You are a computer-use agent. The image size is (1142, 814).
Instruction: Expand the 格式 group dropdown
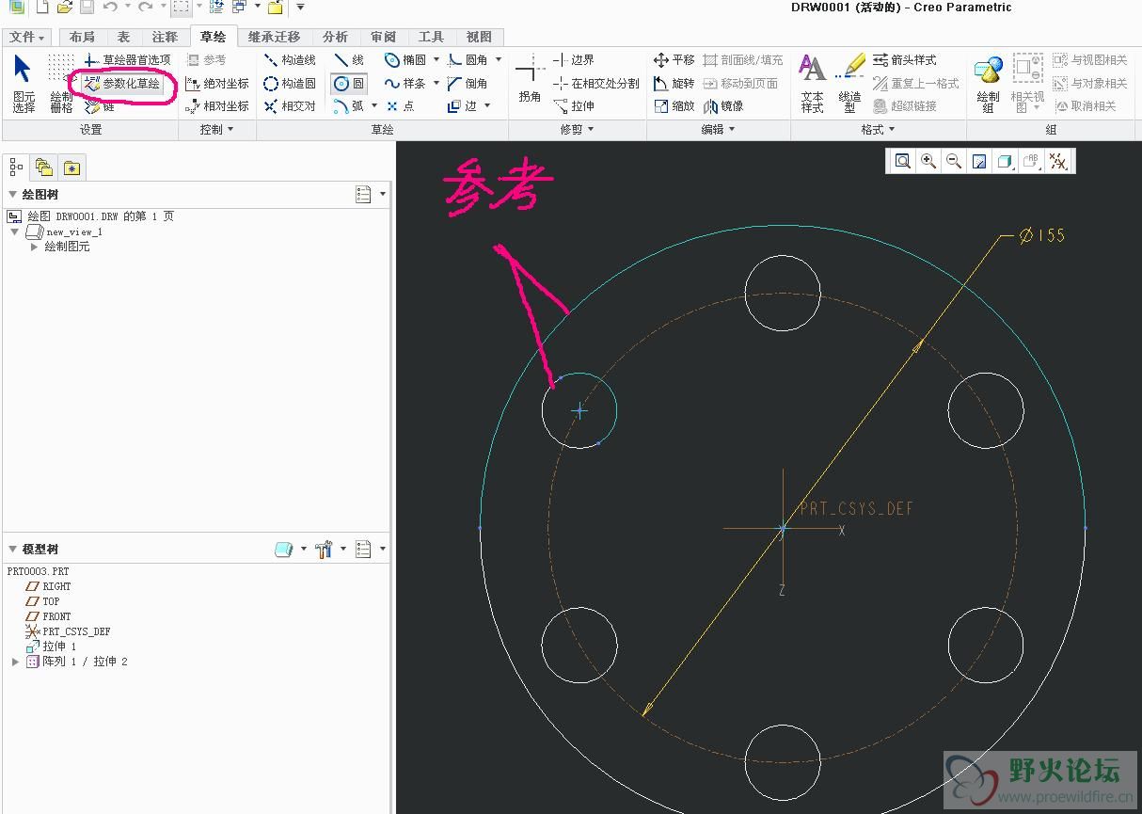coord(878,130)
